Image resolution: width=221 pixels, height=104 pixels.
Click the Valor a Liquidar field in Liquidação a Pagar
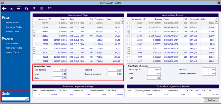59,70
